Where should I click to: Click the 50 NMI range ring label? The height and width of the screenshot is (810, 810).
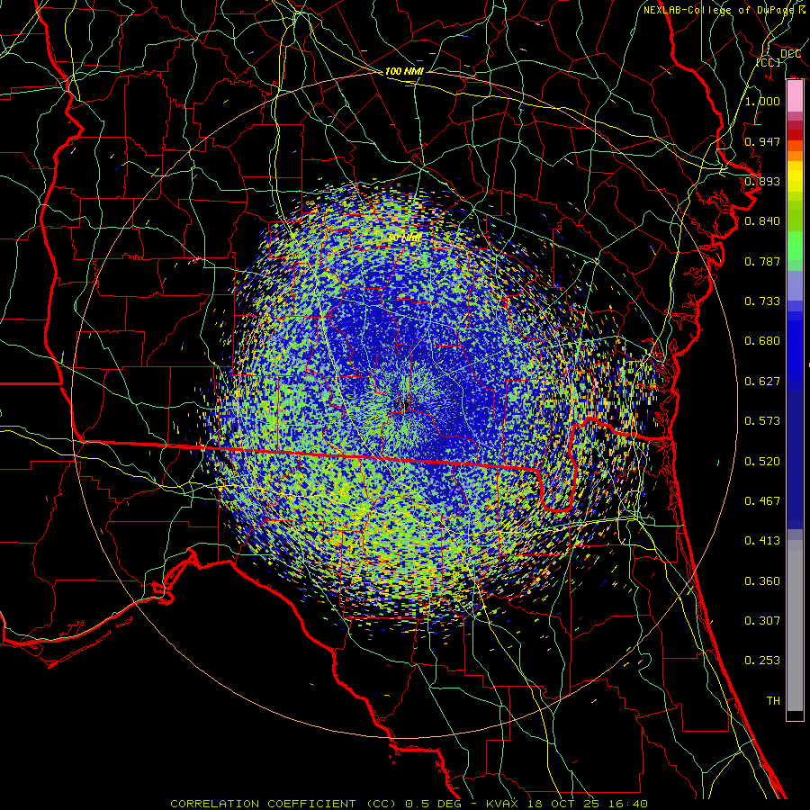(404, 238)
